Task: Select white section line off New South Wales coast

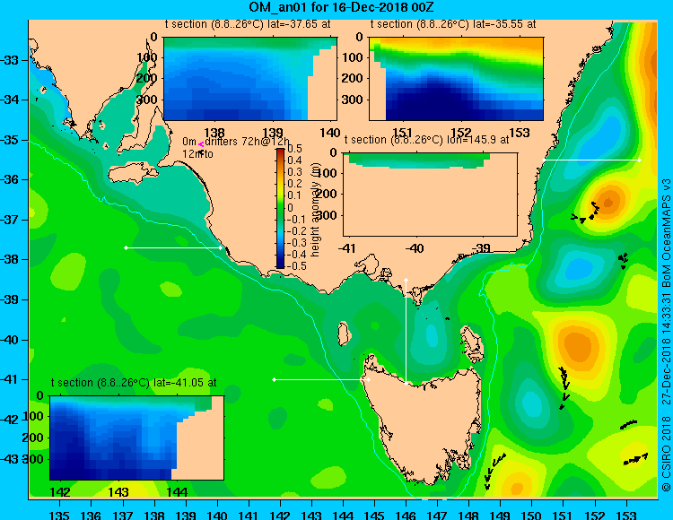Action: [x=591, y=160]
